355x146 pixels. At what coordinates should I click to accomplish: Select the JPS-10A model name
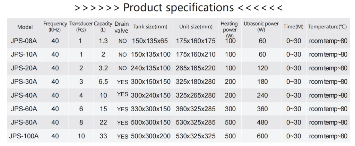tap(24, 54)
